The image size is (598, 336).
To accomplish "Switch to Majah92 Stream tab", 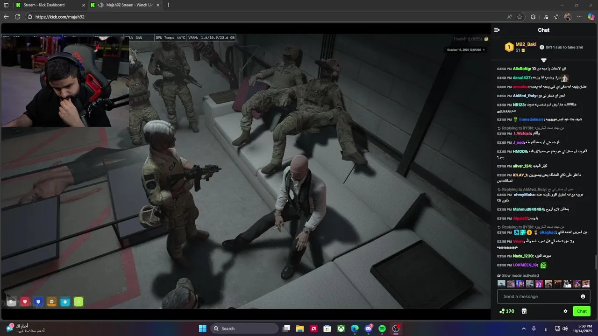I will (126, 5).
